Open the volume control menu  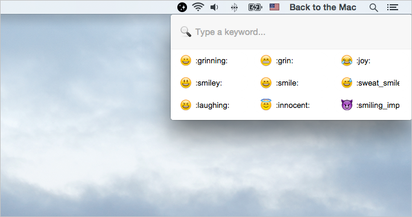214,7
